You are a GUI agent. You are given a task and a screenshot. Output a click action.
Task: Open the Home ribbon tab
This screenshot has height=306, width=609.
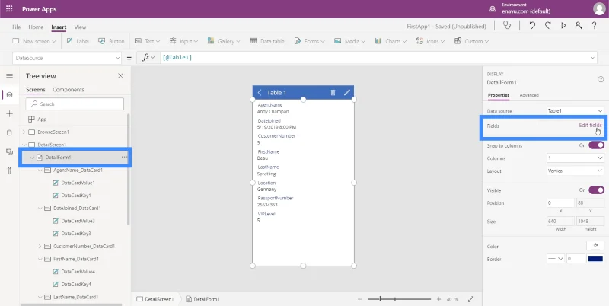pyautogui.click(x=36, y=27)
